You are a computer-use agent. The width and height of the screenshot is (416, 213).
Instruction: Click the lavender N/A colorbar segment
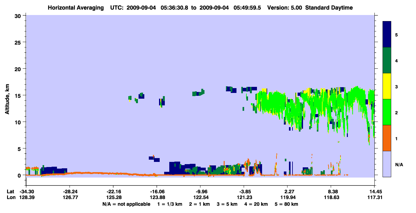click(387, 164)
